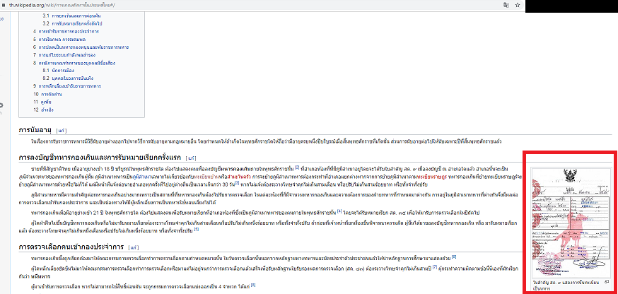618x294 pixels.
Task: Edit the การนับอายุ section via [แก้]
Action: coord(62,129)
